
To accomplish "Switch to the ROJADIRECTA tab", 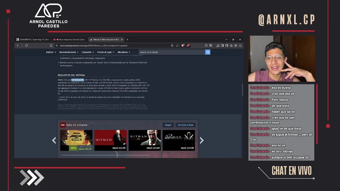I will tap(33, 40).
